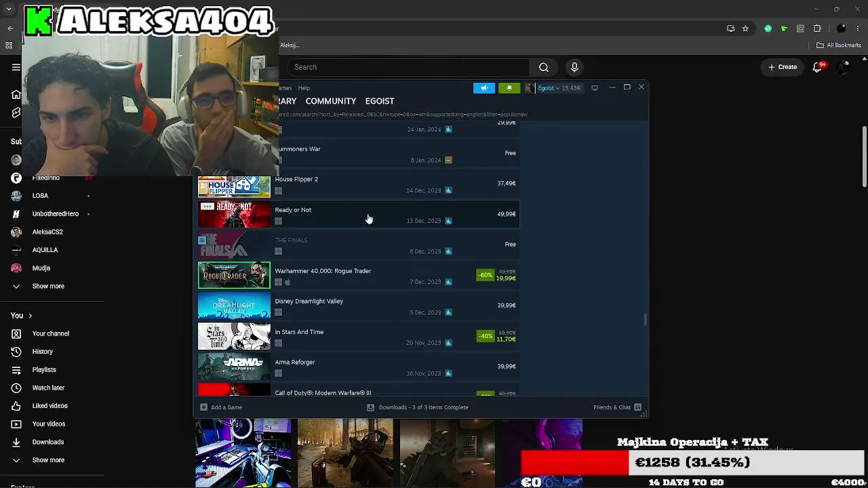Switch Steam to Big Picture mode icon

[x=595, y=87]
